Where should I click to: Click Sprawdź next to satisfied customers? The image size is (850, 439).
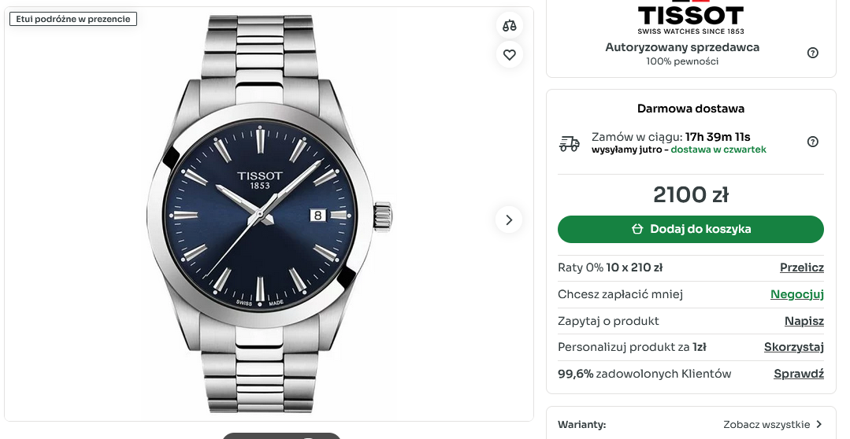tap(798, 374)
